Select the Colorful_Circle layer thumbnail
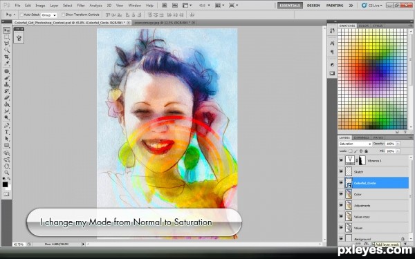415x259 pixels. point(349,182)
